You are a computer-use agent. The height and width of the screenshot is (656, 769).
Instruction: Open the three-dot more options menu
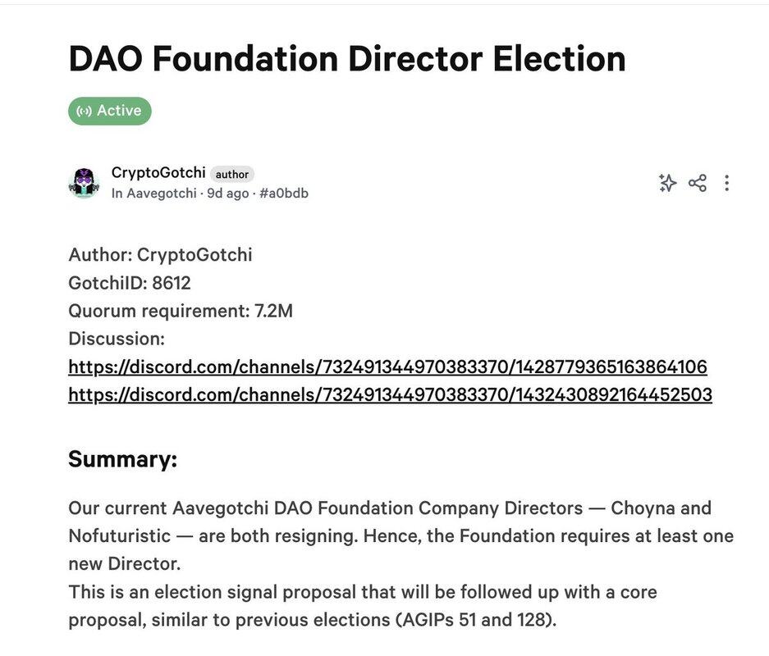(x=726, y=183)
